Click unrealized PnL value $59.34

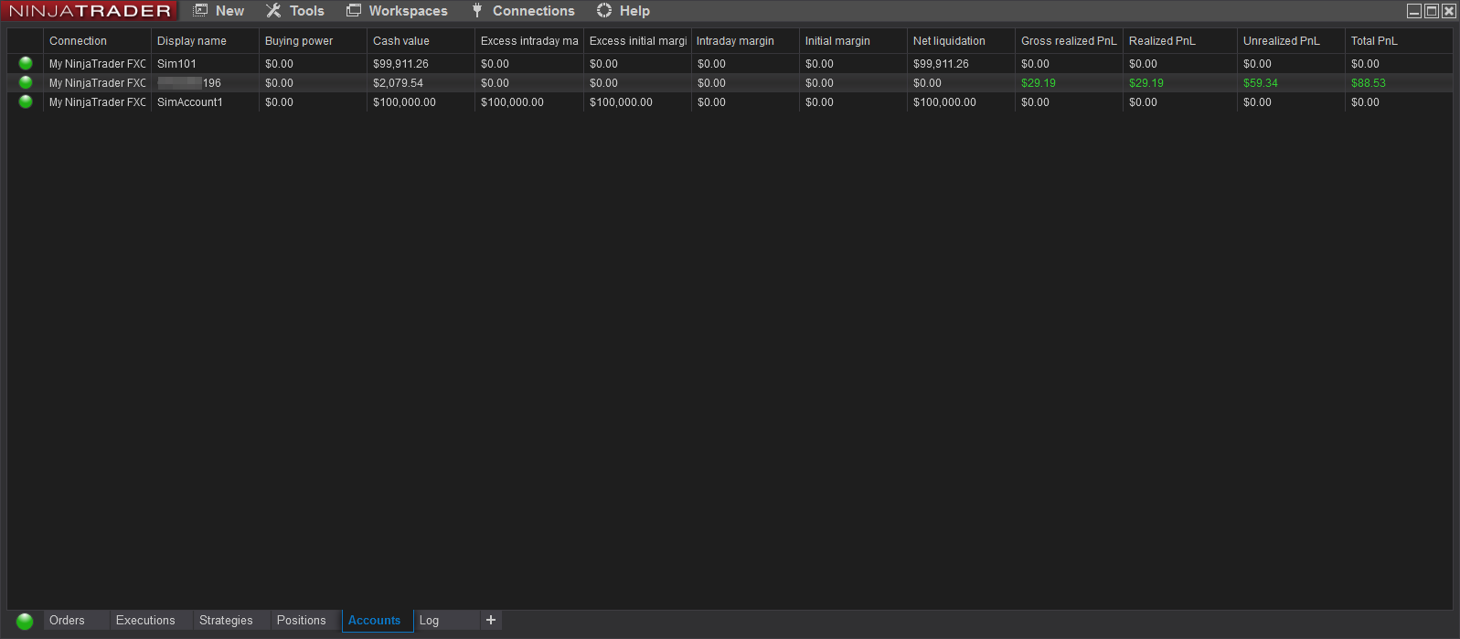1261,83
